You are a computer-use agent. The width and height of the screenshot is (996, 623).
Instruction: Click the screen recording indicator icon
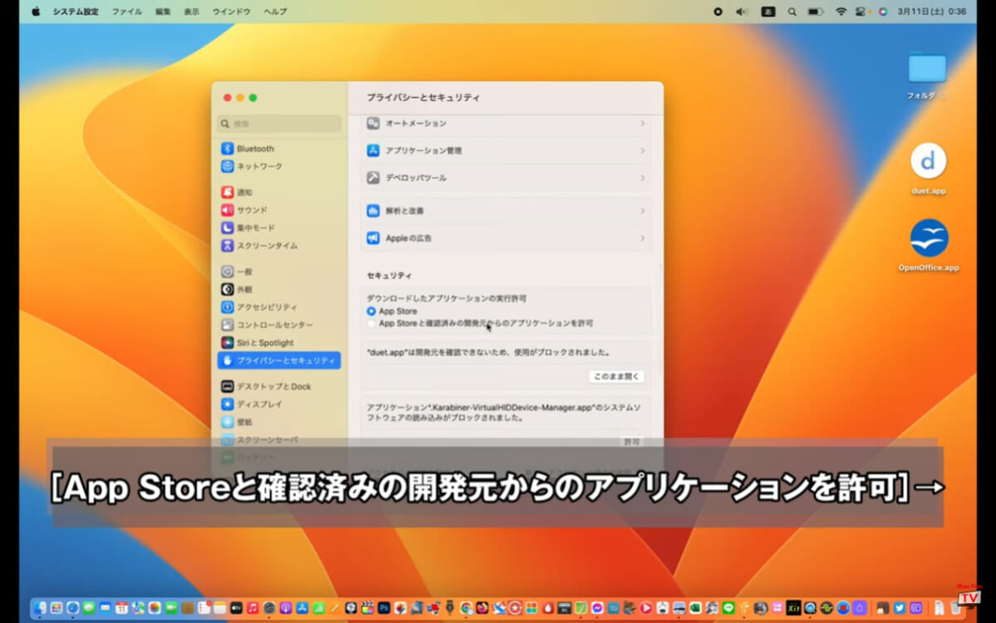point(718,12)
